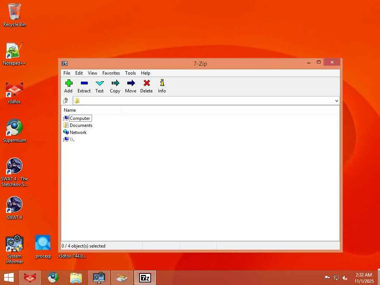Open the Action Center flag tray icon
The height and width of the screenshot is (285, 380).
tap(327, 278)
